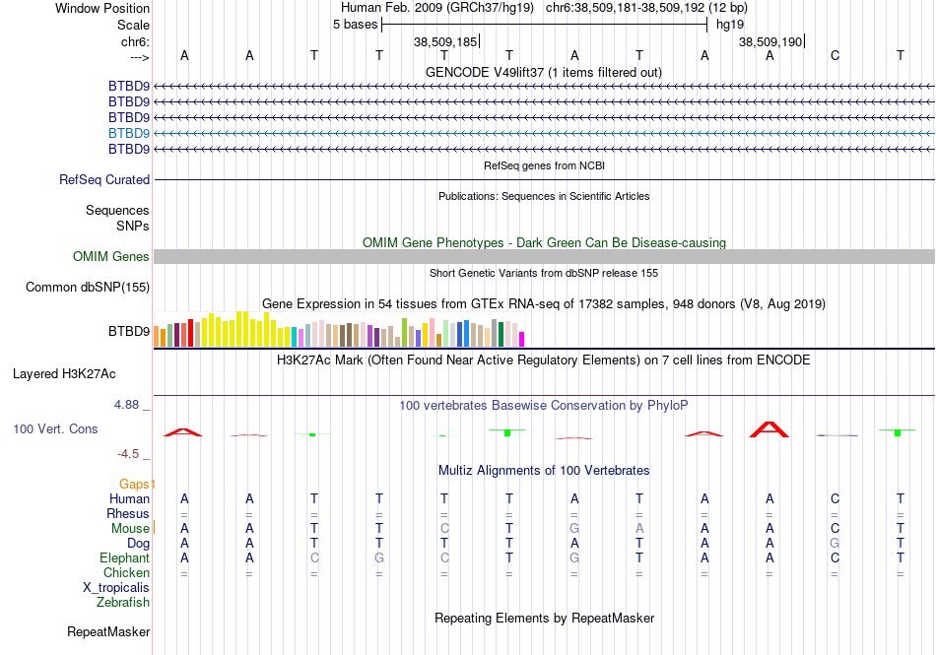
Task: Click the 38,509,185 coordinate marker
Action: [445, 41]
